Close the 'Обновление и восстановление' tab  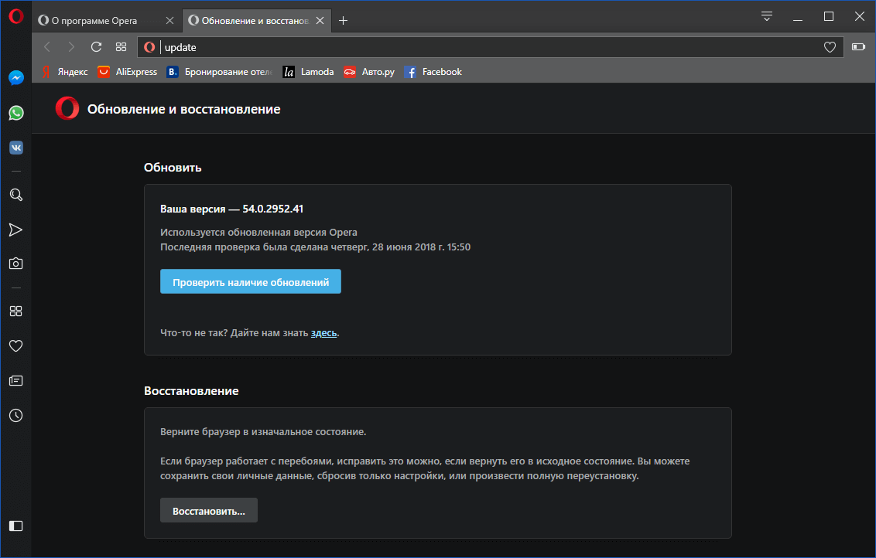click(320, 21)
